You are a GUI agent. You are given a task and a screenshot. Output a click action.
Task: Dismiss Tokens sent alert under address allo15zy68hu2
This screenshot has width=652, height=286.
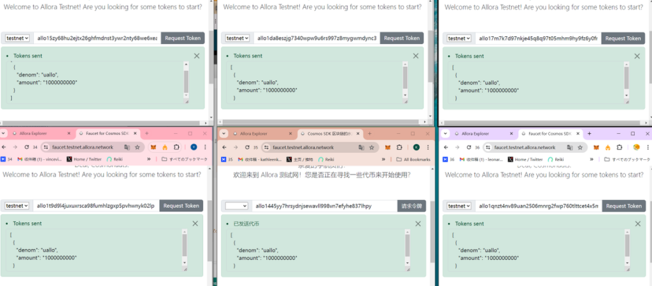(x=197, y=56)
